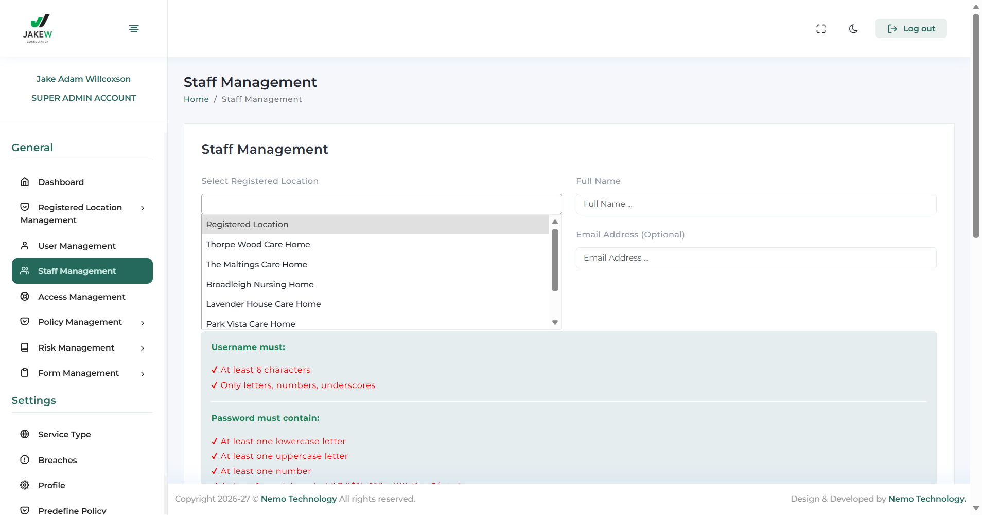The height and width of the screenshot is (515, 982).
Task: Open the Dashboard home icon
Action: [25, 182]
